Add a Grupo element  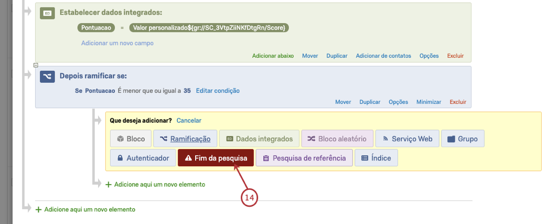pyautogui.click(x=463, y=138)
